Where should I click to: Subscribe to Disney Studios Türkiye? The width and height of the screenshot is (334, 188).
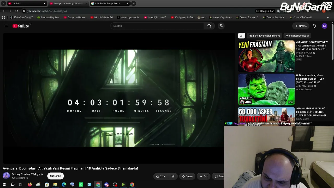[x=56, y=176]
